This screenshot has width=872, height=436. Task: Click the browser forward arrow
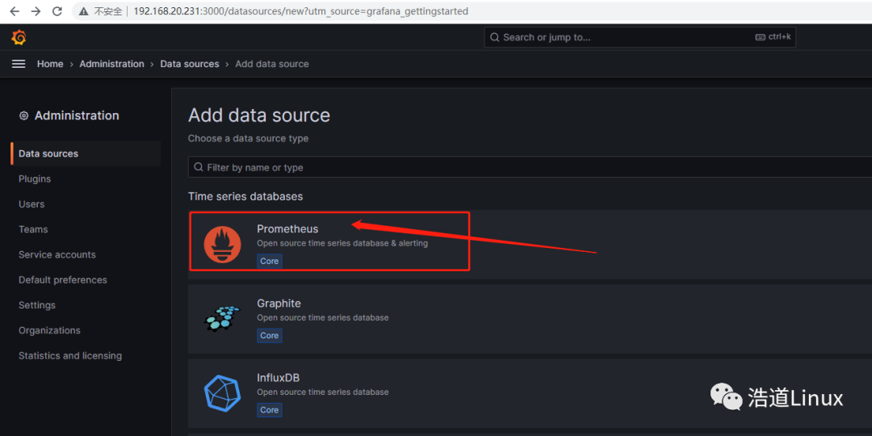36,11
